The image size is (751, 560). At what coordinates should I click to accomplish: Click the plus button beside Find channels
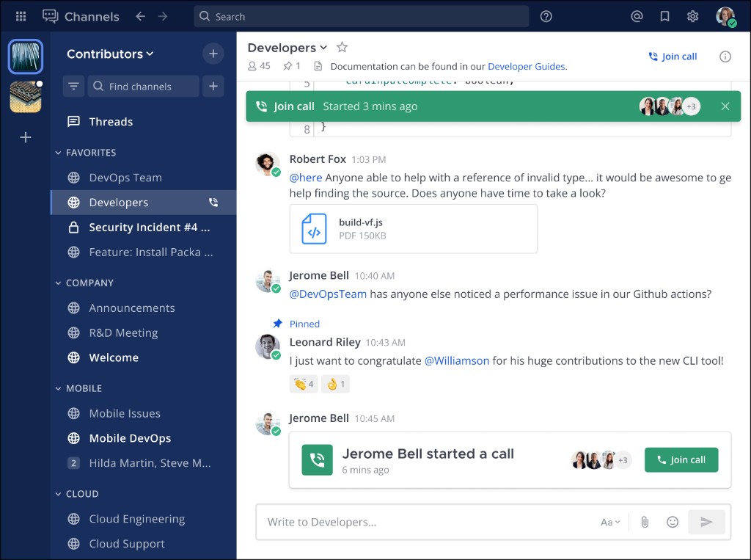tap(213, 87)
